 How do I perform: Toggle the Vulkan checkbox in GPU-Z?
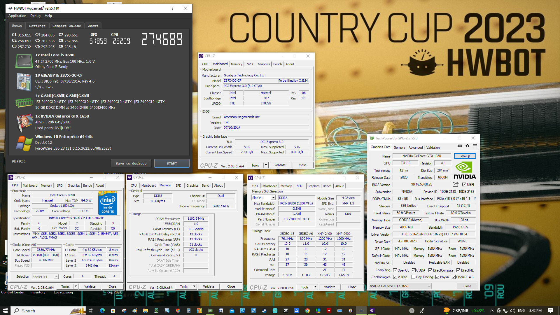tap(395, 277)
